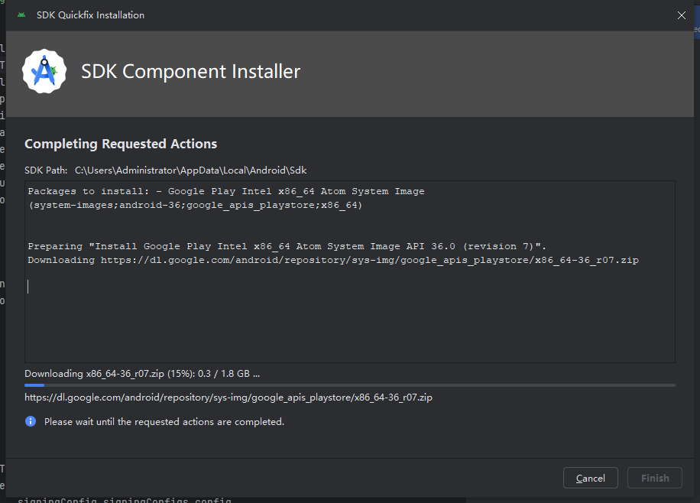Click the 'Downloading x86_64-36_r07.zip (15%)' status text
This screenshot has height=503, width=700.
pyautogui.click(x=141, y=374)
